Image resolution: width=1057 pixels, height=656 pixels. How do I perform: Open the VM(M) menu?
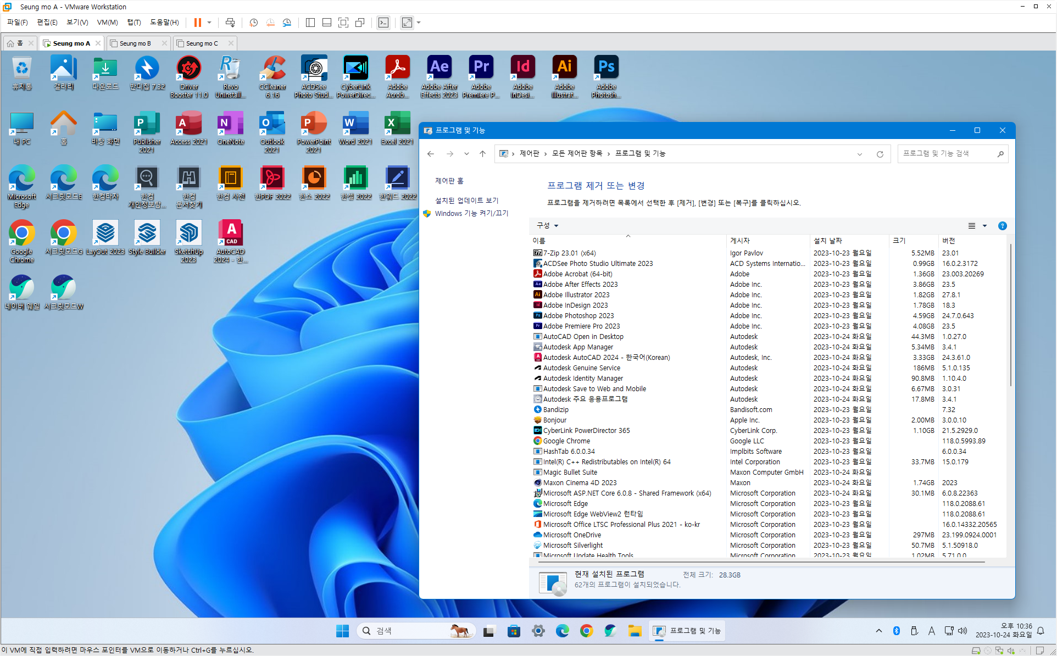107,23
